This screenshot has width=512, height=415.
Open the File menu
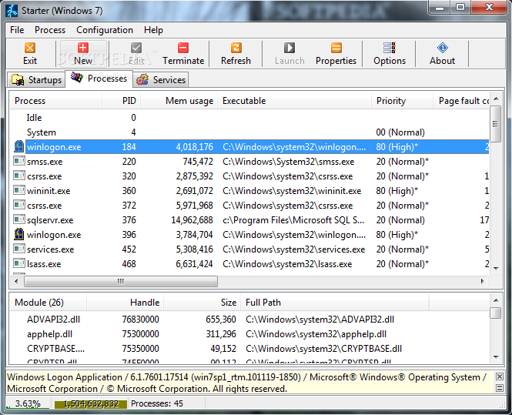click(17, 30)
